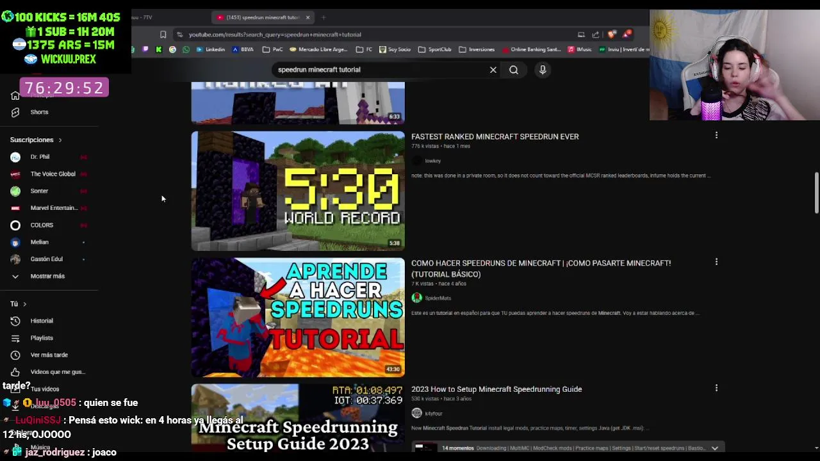Open options menu for COMO HACER SPEEDRUNS video

click(716, 262)
